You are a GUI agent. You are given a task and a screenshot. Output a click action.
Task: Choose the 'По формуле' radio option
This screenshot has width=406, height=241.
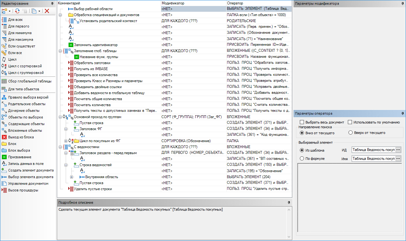[x=302, y=159]
